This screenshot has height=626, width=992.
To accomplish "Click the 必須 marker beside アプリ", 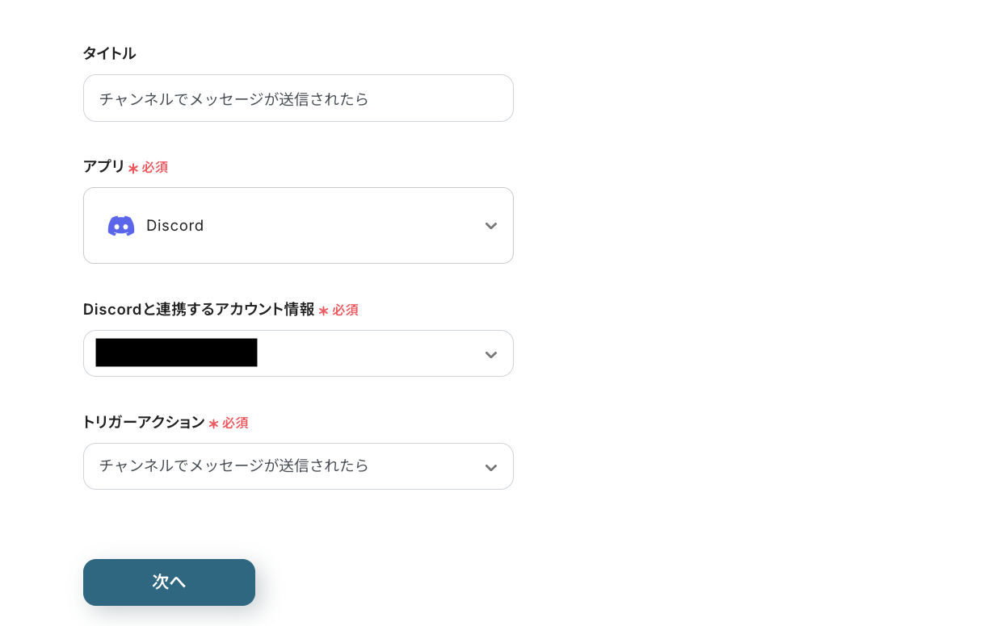I will click(155, 167).
